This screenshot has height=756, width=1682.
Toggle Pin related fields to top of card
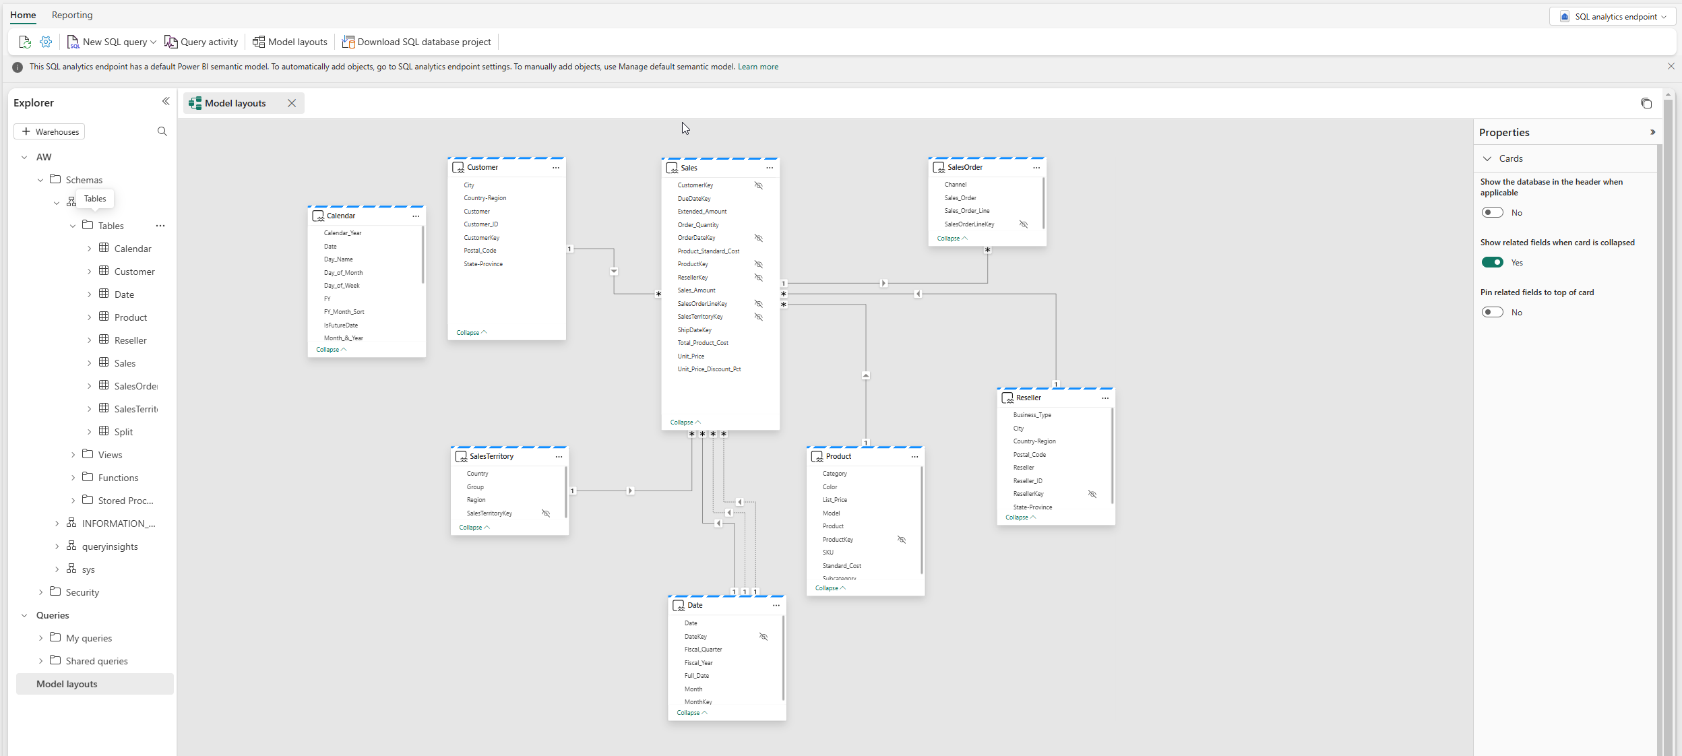tap(1493, 312)
